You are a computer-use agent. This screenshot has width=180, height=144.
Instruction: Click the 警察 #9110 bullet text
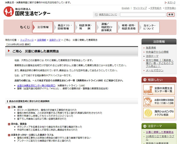tap(63, 88)
